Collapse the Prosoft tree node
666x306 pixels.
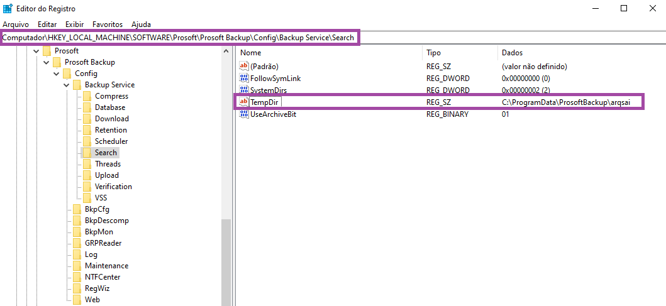tap(36, 51)
